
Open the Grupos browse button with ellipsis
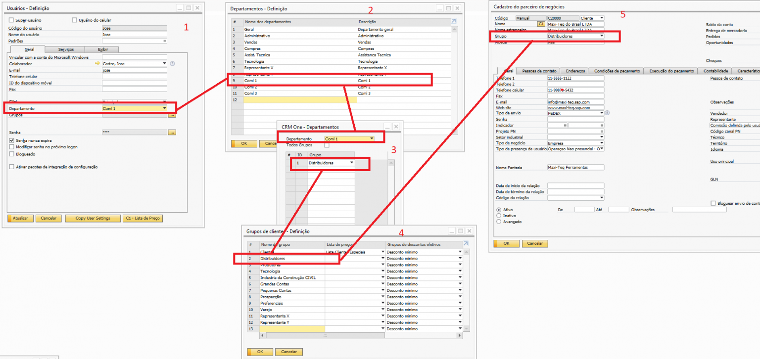click(172, 115)
